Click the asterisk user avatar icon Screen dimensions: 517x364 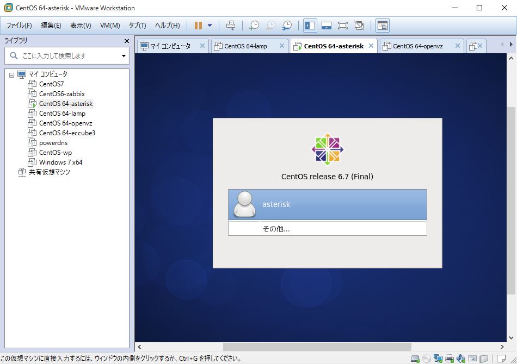coord(244,204)
